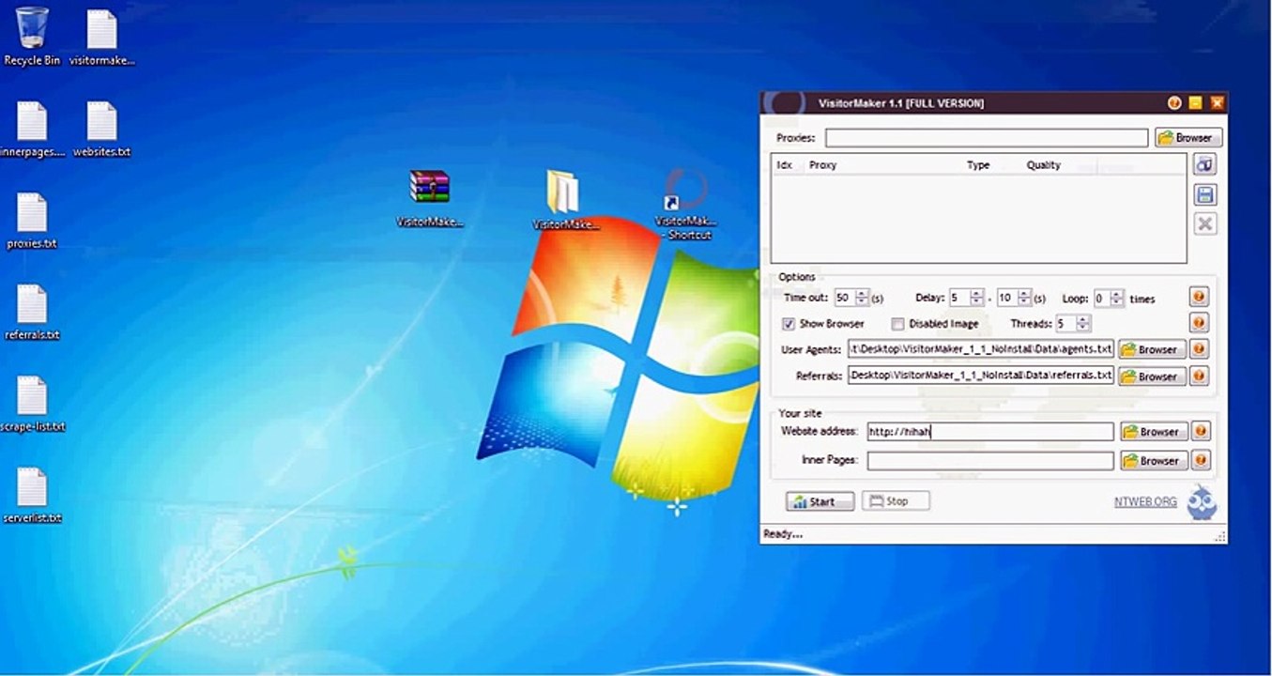
Task: Minimize the VisitorMaker window
Action: click(x=1196, y=102)
